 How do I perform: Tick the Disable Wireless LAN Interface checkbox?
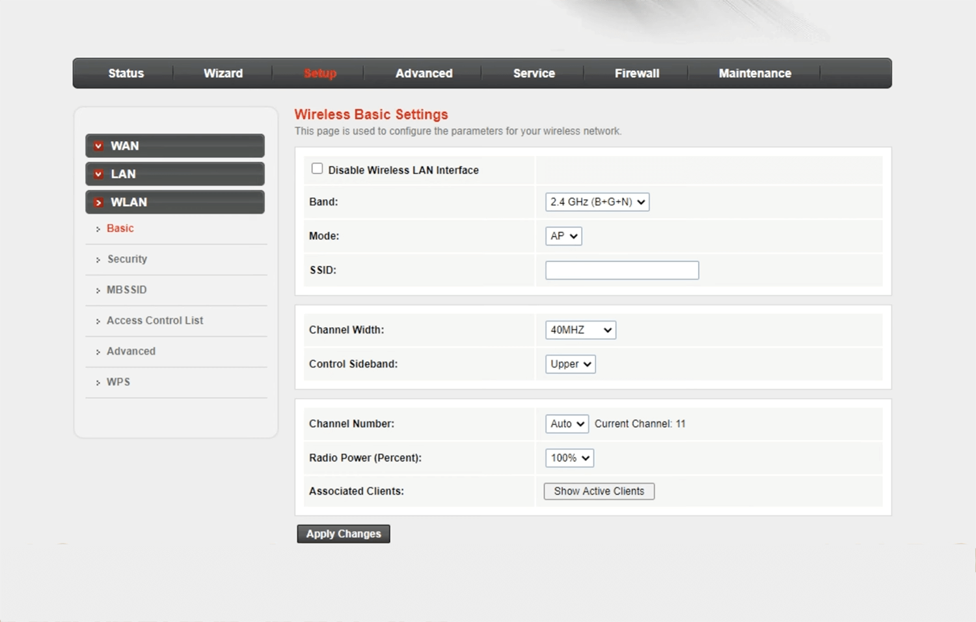coord(317,169)
